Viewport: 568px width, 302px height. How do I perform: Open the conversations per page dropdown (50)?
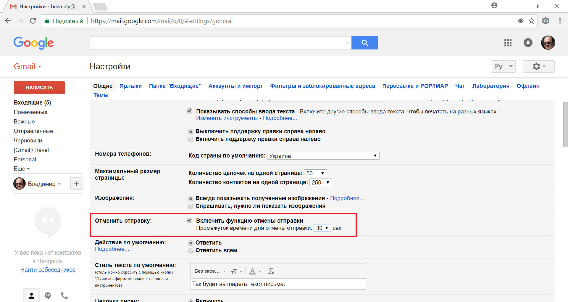pos(315,173)
